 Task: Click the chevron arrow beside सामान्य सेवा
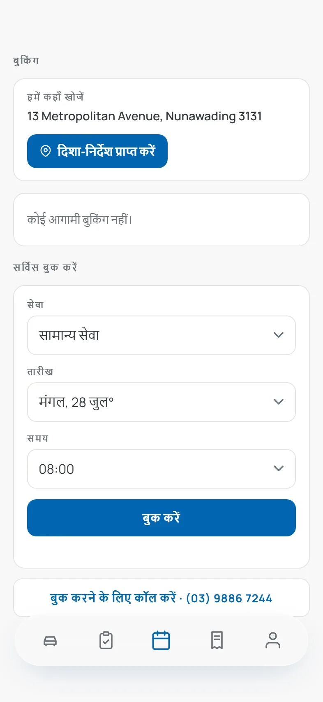(x=279, y=335)
